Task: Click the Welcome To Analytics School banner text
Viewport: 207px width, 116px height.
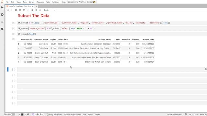Action: pyautogui.click(x=80, y=2)
